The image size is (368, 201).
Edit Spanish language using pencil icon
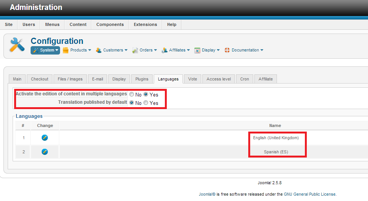pyautogui.click(x=45, y=152)
